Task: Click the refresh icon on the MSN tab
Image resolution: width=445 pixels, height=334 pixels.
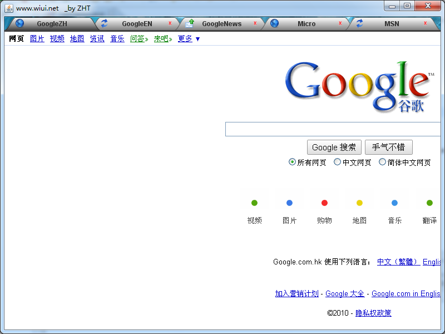Action: [360, 23]
